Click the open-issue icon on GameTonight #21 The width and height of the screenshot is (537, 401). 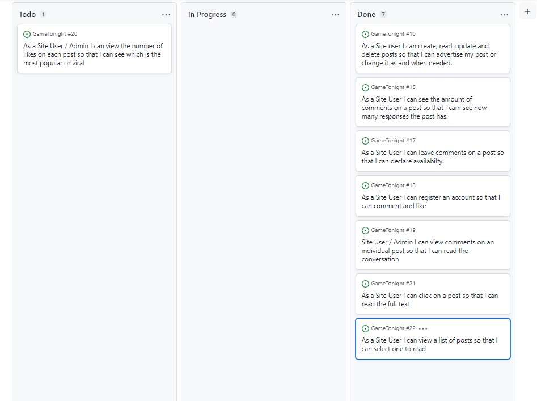(x=365, y=284)
